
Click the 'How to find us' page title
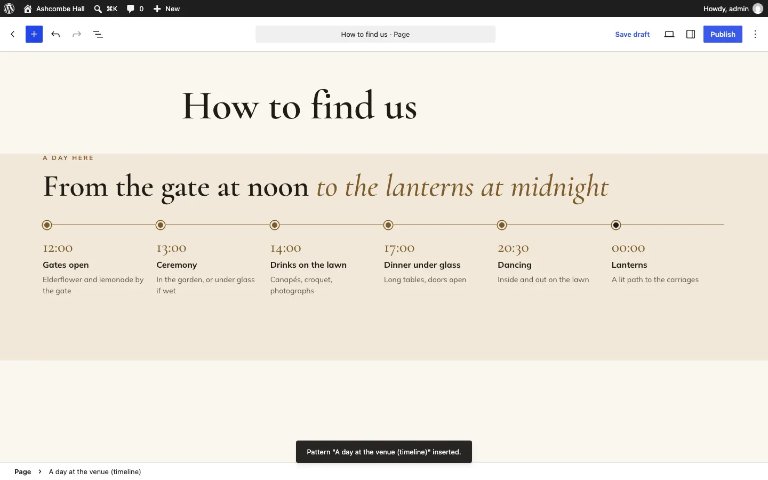click(299, 106)
